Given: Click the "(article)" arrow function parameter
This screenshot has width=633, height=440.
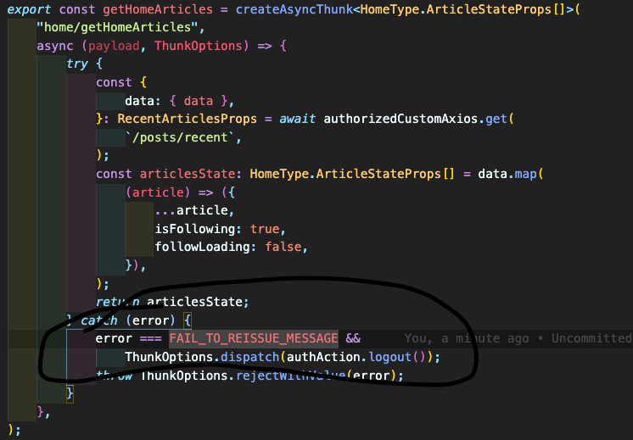Looking at the screenshot, I should click(x=158, y=192).
